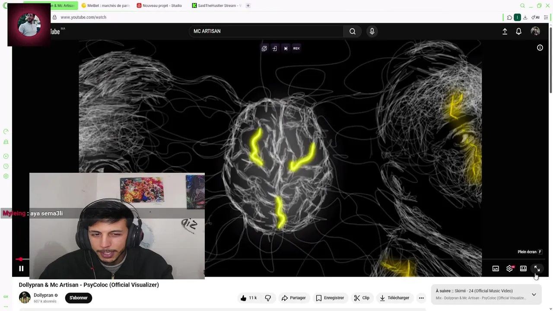This screenshot has width=553, height=311.
Task: Open YouTube notifications bell
Action: (518, 31)
